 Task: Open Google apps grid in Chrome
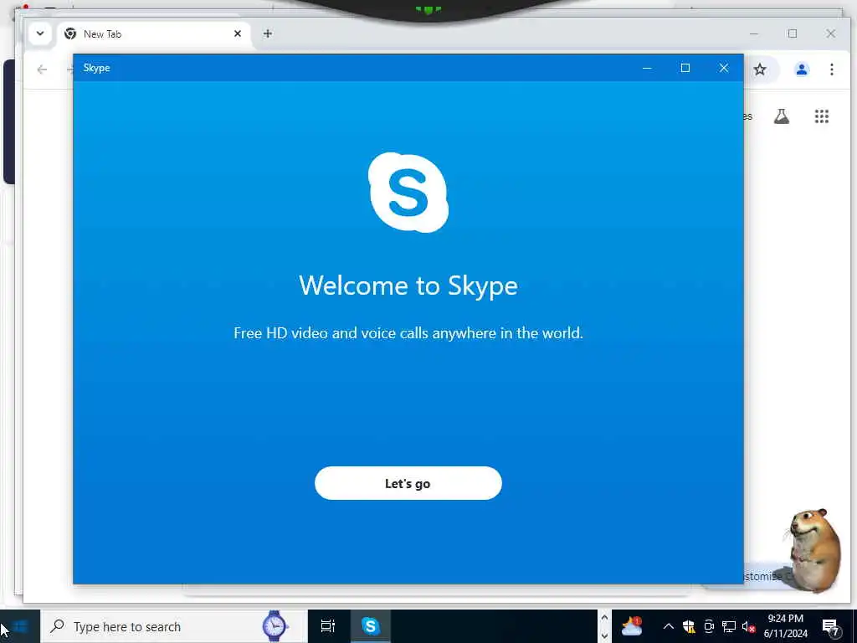click(822, 116)
